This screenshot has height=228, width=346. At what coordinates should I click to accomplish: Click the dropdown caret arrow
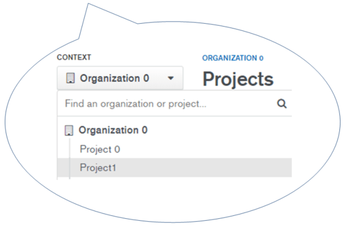[171, 78]
